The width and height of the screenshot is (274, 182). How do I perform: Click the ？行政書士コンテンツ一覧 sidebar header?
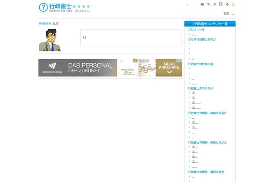click(x=210, y=24)
